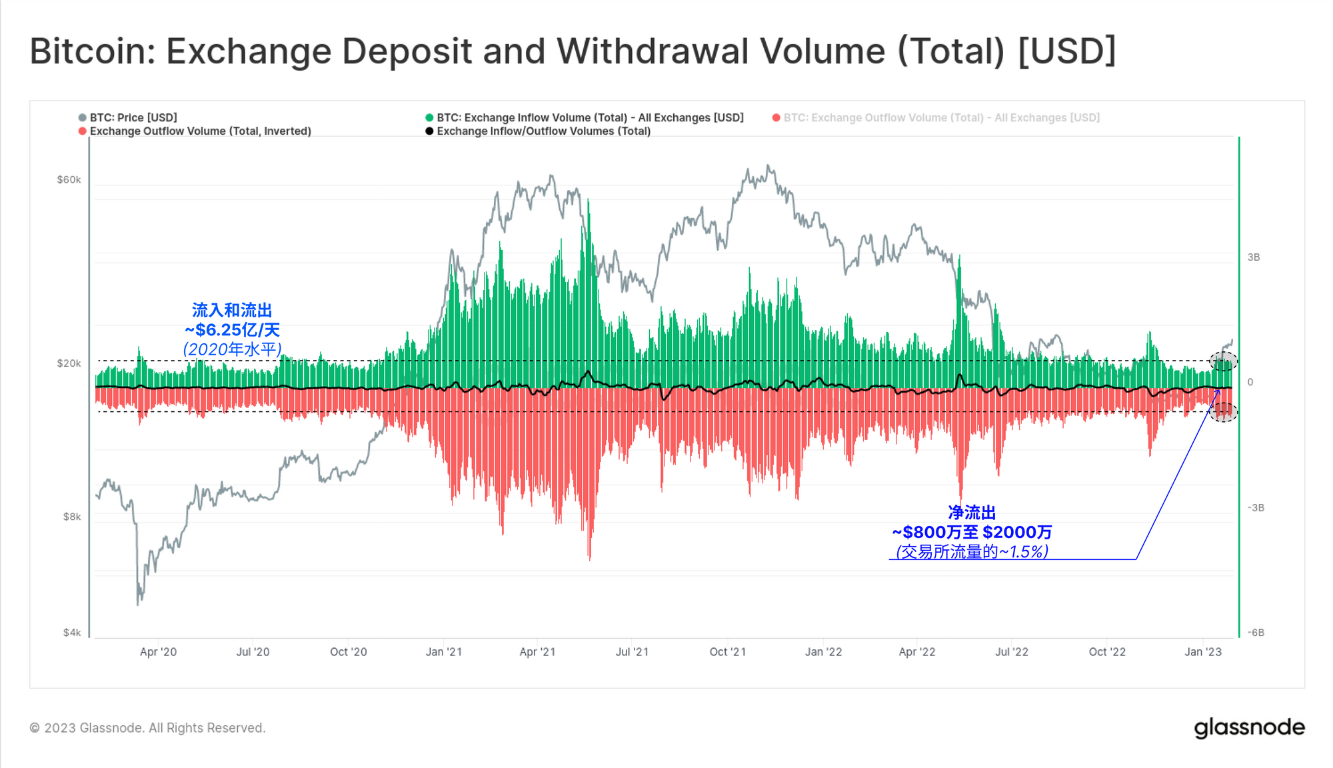Click the green Inflow Volume legend dot
Screen dimensions: 1333x768
pos(429,117)
